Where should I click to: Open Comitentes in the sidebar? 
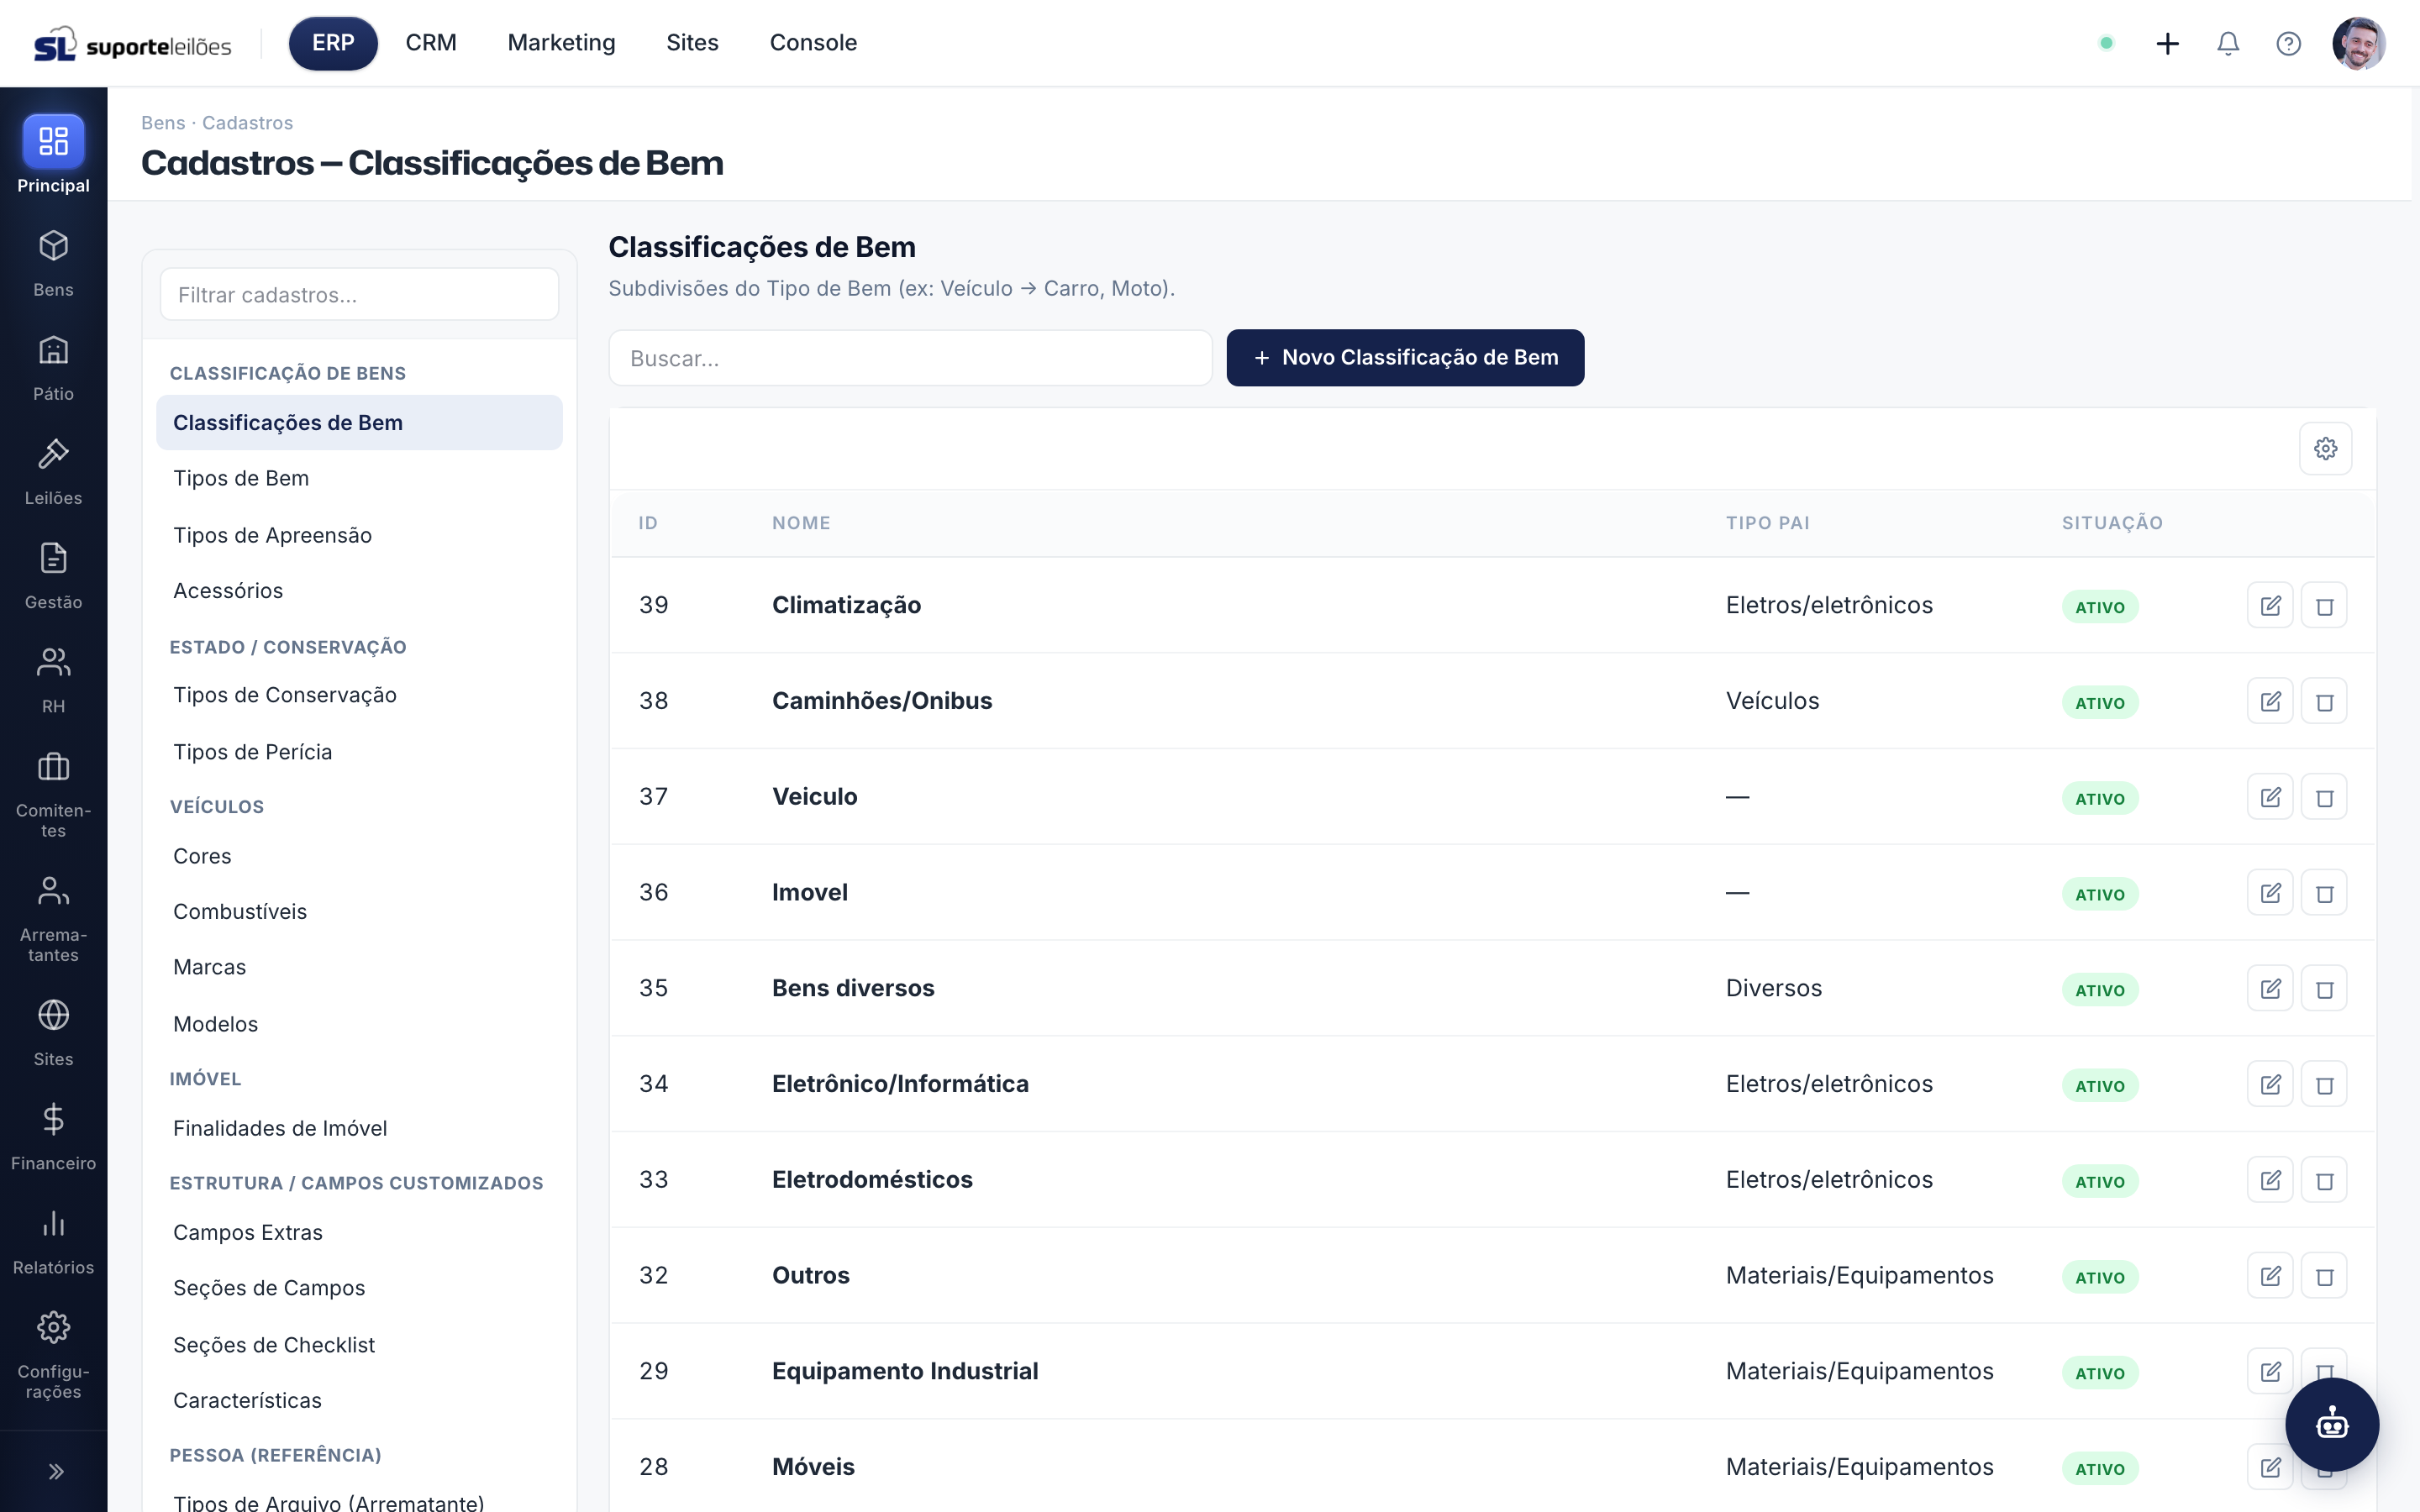tap(53, 795)
